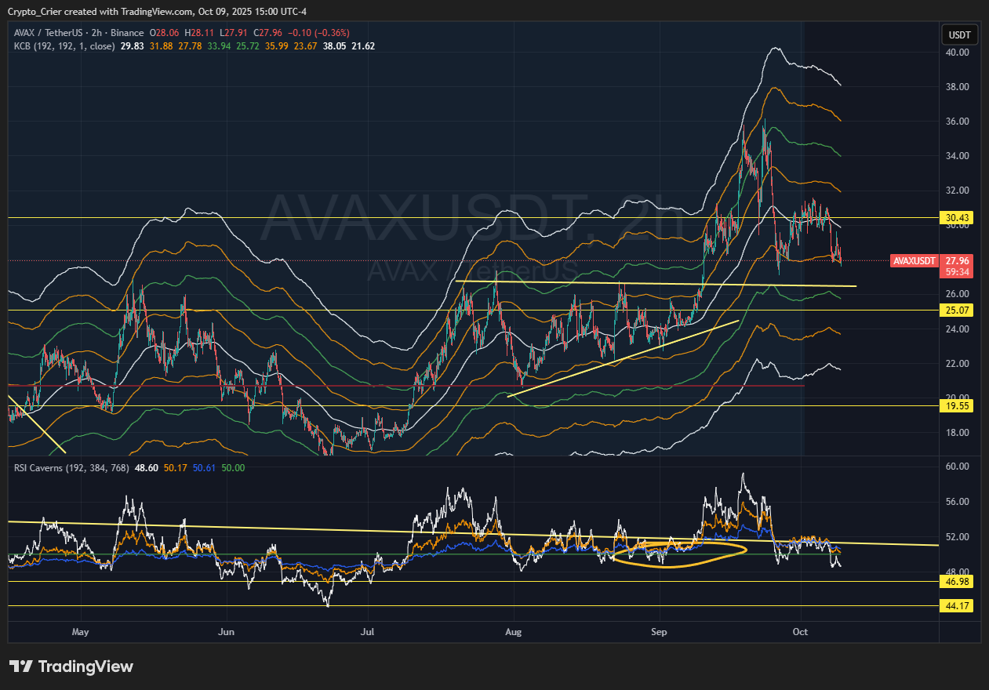Click the KCB value 25.72

249,46
